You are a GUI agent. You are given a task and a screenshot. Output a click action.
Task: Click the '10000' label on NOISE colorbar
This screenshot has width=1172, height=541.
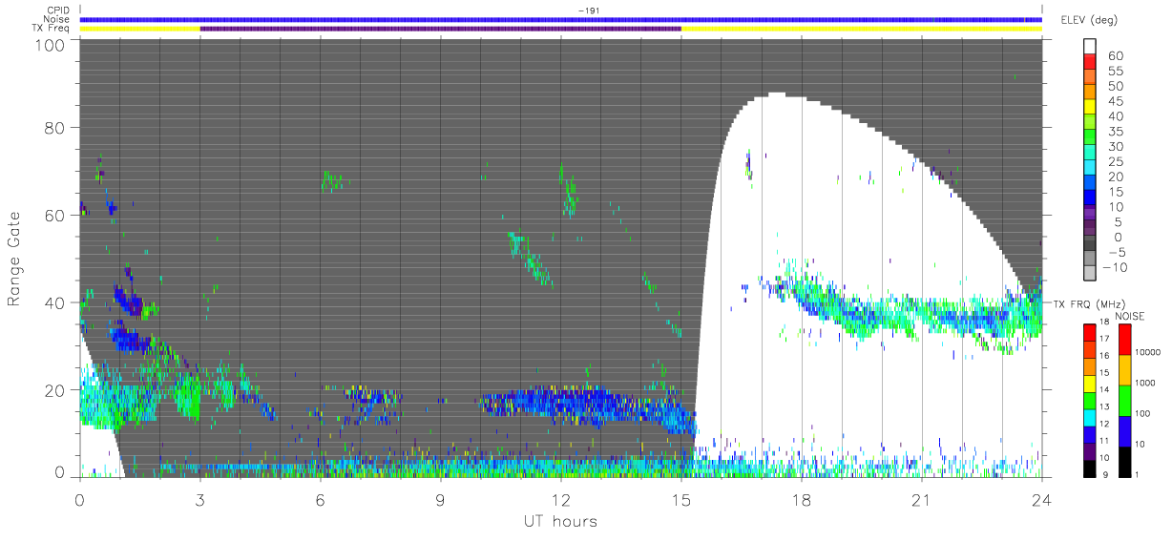[1147, 352]
